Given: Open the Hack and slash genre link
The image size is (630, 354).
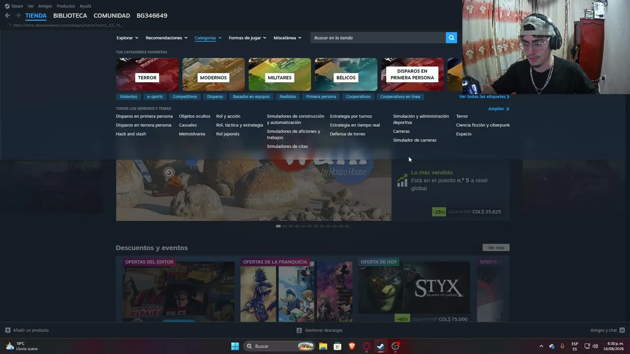Looking at the screenshot, I should tap(131, 134).
